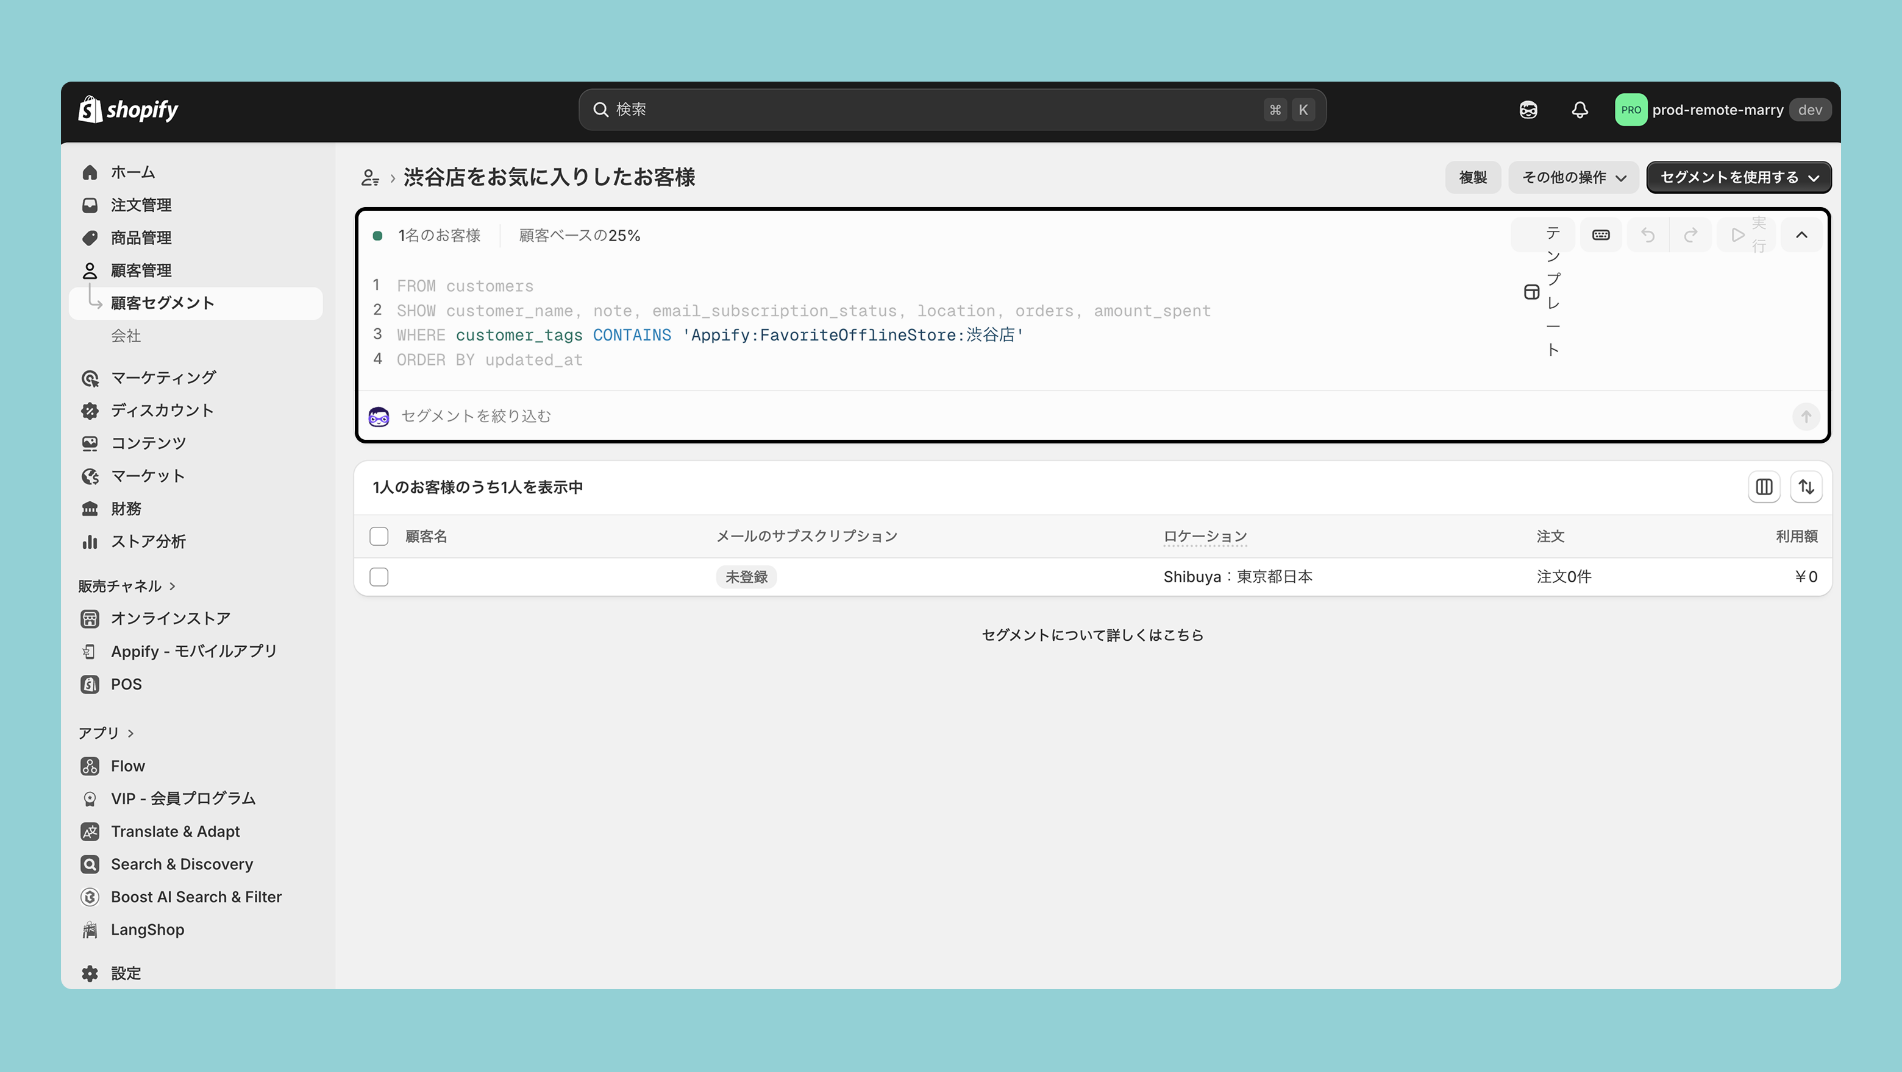Go to 会社 under the customers menu
This screenshot has height=1072, width=1902.
click(126, 336)
